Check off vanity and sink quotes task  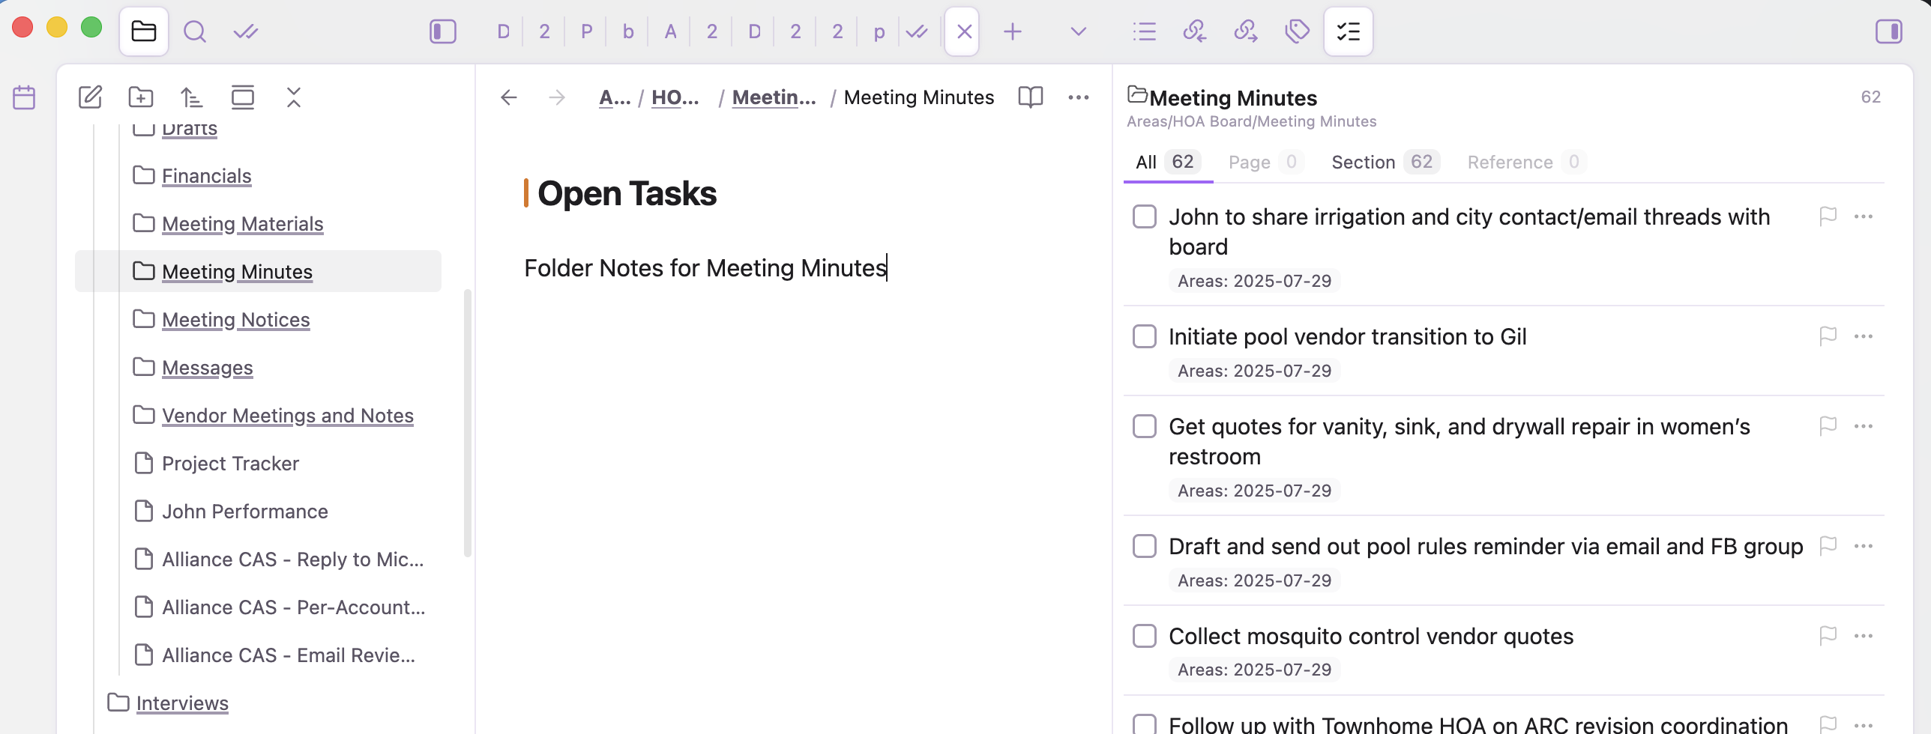[1145, 426]
